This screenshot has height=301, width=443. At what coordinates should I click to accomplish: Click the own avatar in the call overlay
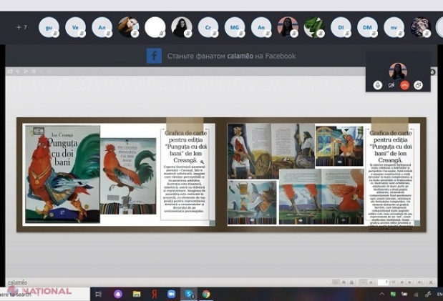[x=398, y=71]
